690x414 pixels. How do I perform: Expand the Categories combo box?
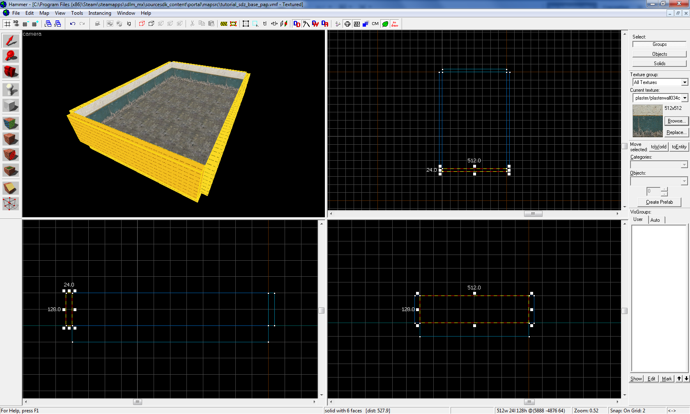(684, 165)
